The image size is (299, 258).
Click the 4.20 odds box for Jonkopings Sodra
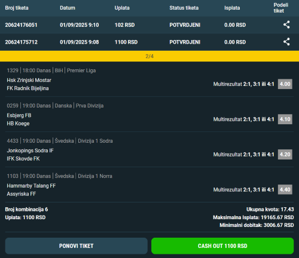tap(285, 155)
